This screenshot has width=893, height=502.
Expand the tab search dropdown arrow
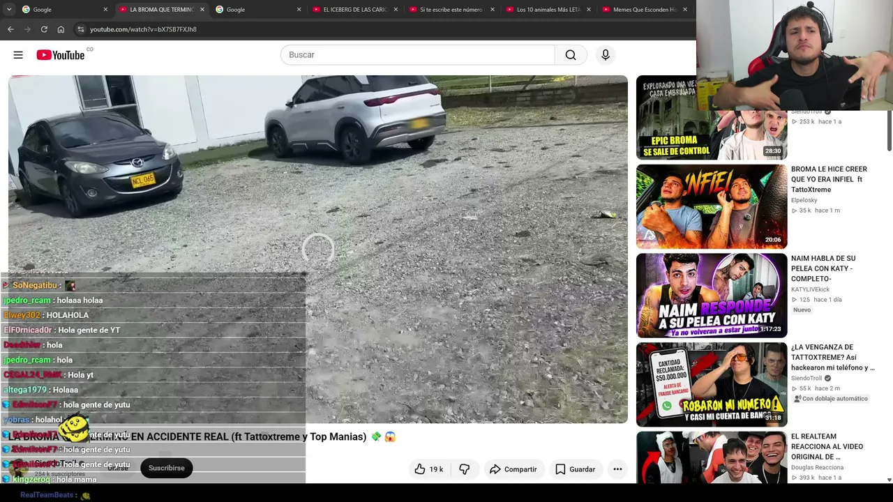[x=8, y=10]
